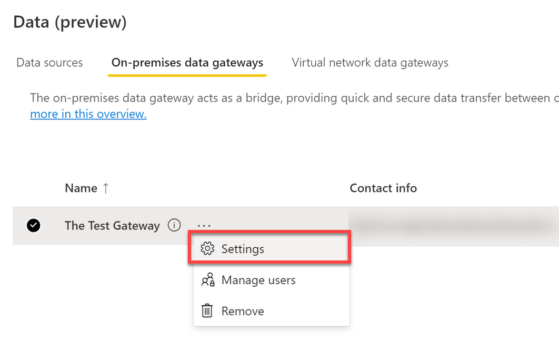Open the ellipsis menu for The Test Gateway
Screen dimensions: 559x342
[204, 226]
